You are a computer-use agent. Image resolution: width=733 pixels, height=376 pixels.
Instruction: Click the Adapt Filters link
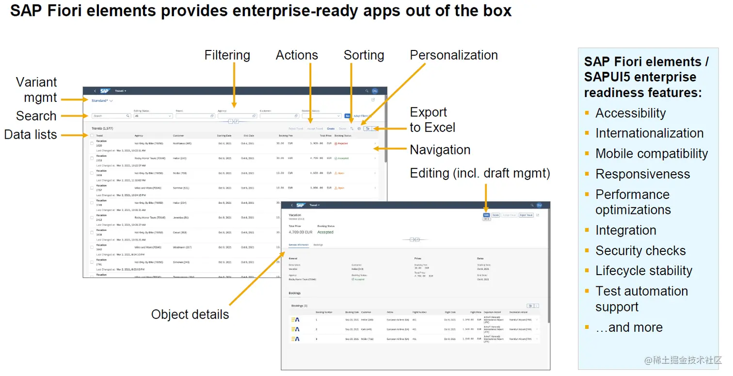click(363, 115)
